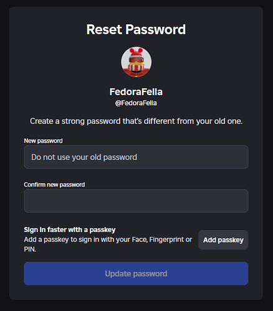The height and width of the screenshot is (311, 273).
Task: Click the 'New password' field label
Action: (x=43, y=141)
